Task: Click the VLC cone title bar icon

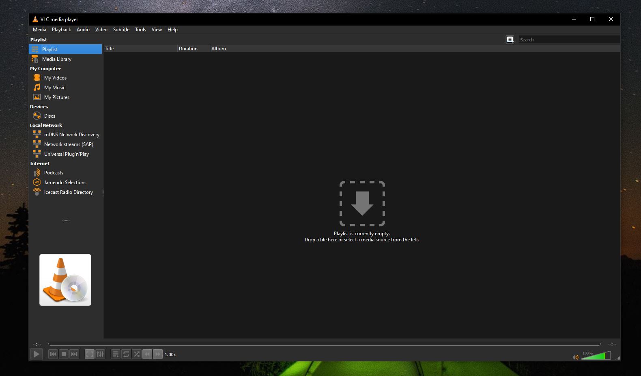Action: click(x=35, y=19)
